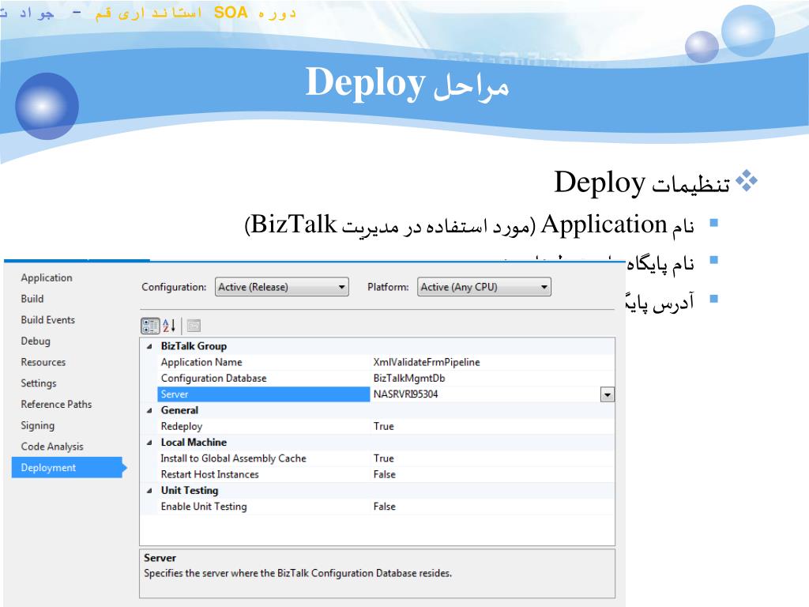This screenshot has width=809, height=607.
Task: Click the BizTalk Group category header
Action: click(194, 346)
